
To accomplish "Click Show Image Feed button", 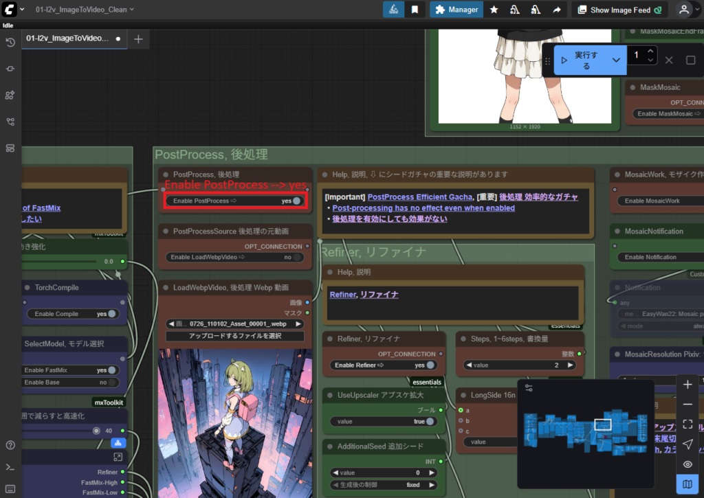I will click(x=619, y=10).
